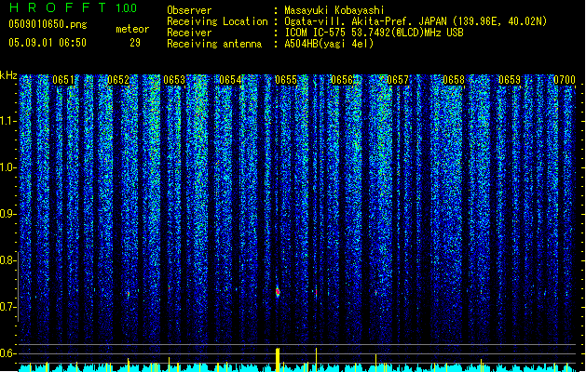Click observer name Masayuki Kobayashi

pyautogui.click(x=334, y=10)
